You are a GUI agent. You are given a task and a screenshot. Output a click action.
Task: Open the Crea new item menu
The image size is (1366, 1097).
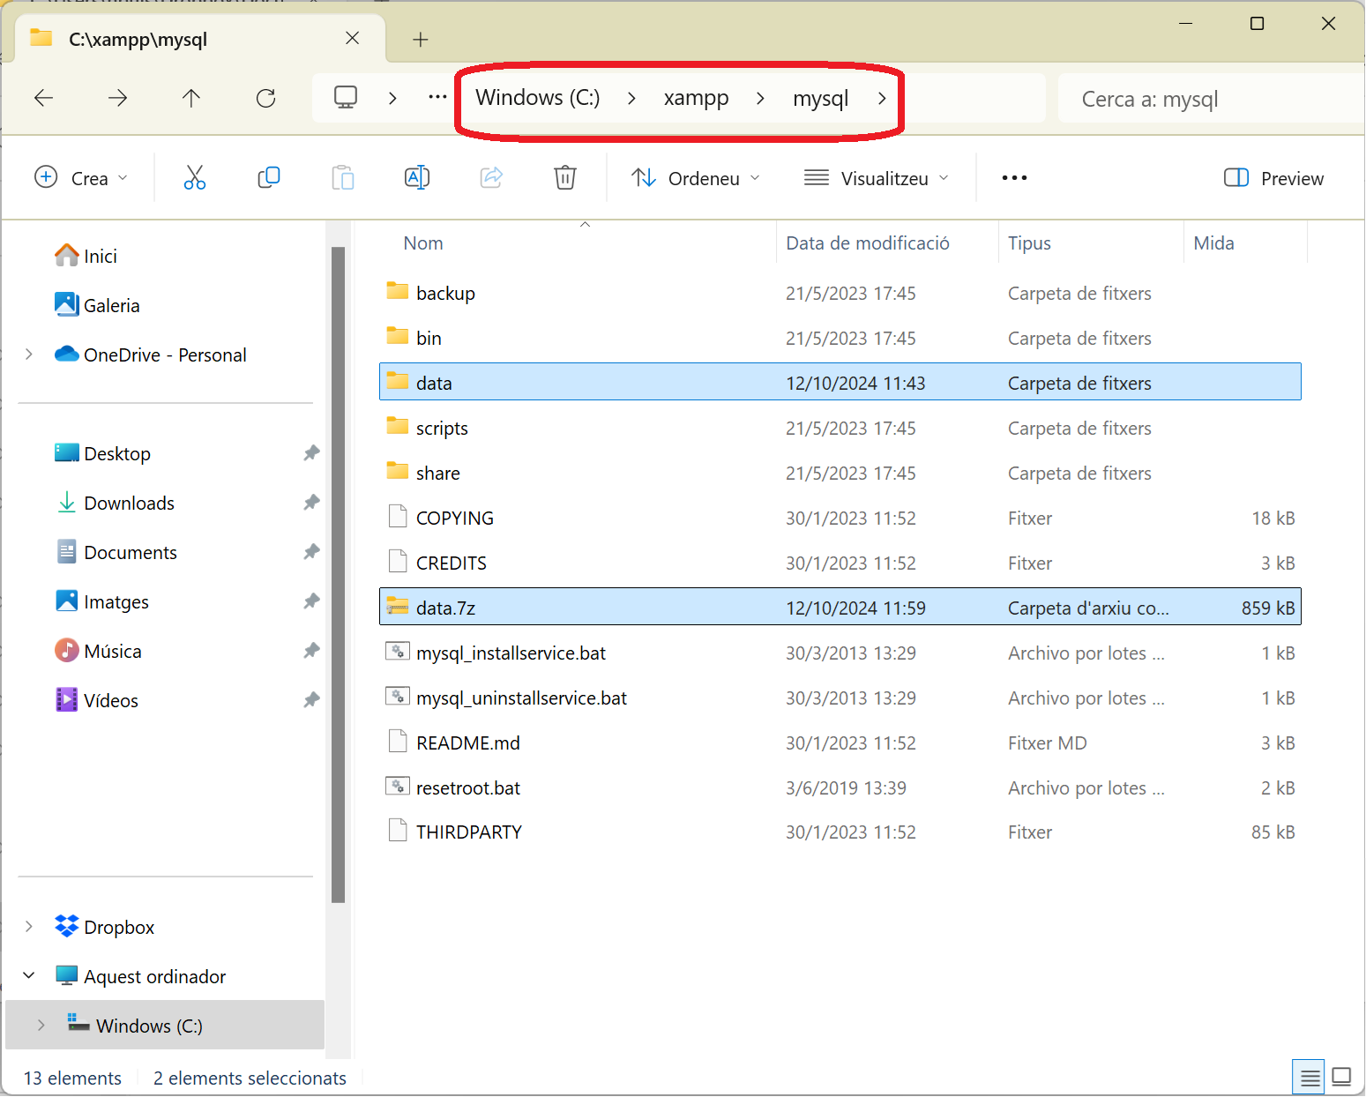point(81,178)
